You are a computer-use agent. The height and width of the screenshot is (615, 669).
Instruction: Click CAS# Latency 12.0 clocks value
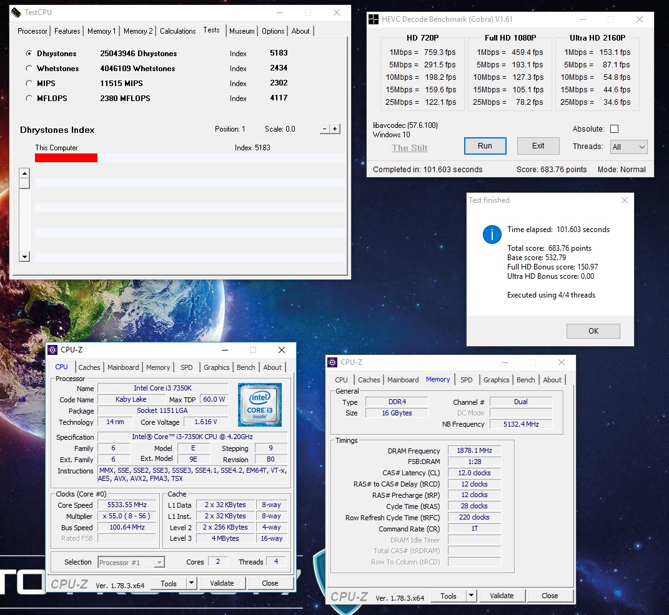(474, 473)
